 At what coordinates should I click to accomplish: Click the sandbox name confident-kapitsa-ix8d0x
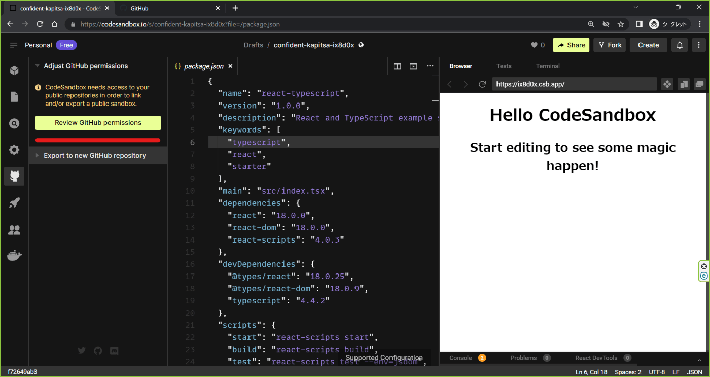(314, 45)
